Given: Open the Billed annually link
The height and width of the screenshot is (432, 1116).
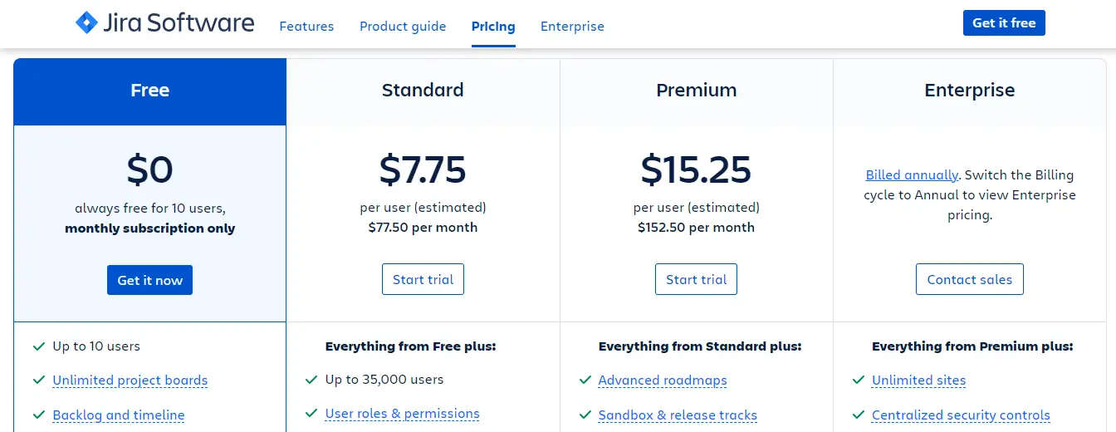Looking at the screenshot, I should 912,175.
